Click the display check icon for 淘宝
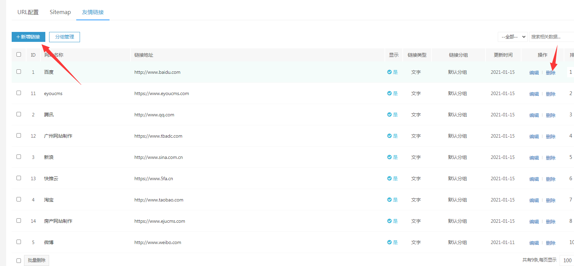This screenshot has width=574, height=266. (389, 200)
